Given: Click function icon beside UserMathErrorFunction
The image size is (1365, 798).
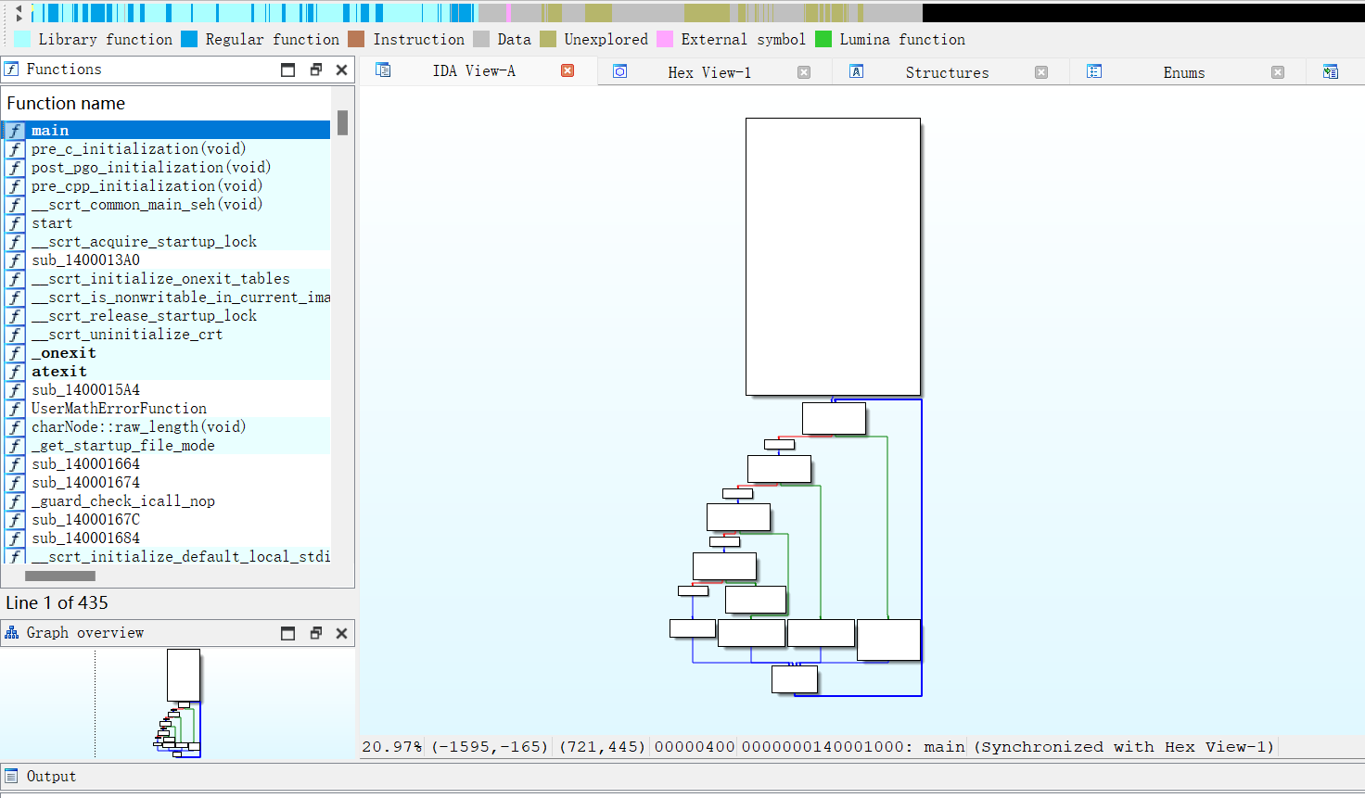Looking at the screenshot, I should (x=16, y=408).
